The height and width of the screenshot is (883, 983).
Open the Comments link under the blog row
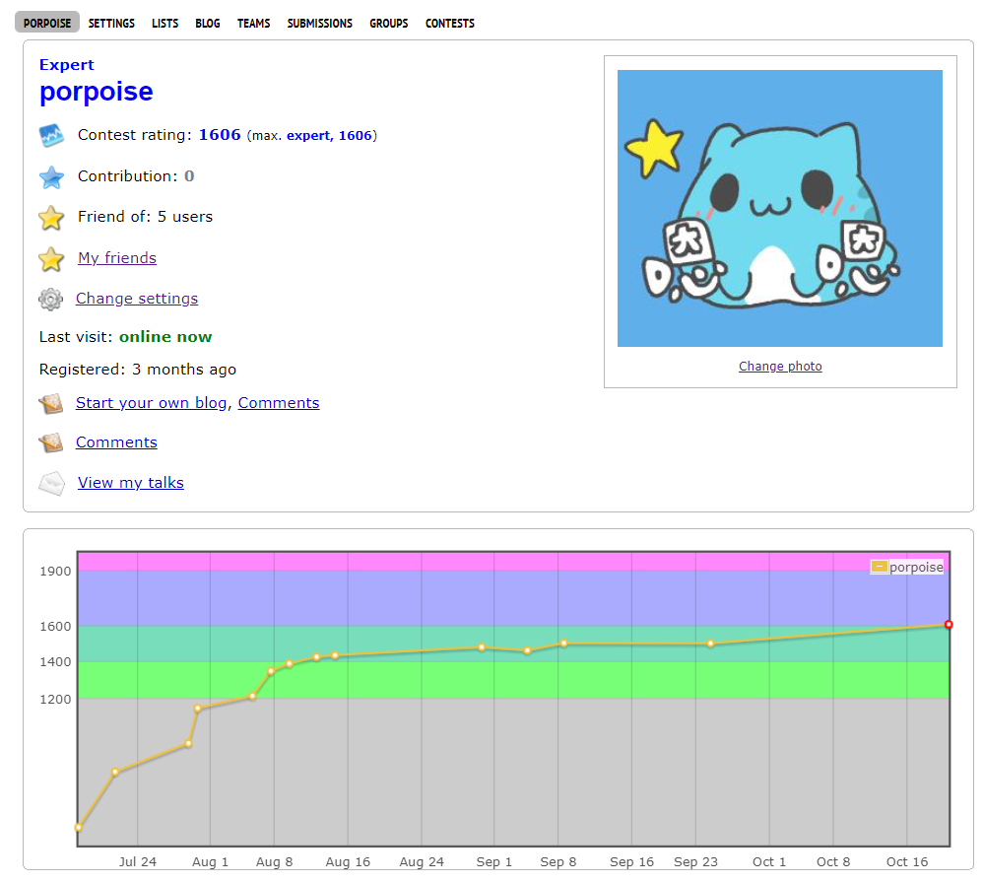pyautogui.click(x=116, y=442)
